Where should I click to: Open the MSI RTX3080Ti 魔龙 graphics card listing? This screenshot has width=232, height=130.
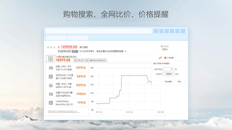65,94
